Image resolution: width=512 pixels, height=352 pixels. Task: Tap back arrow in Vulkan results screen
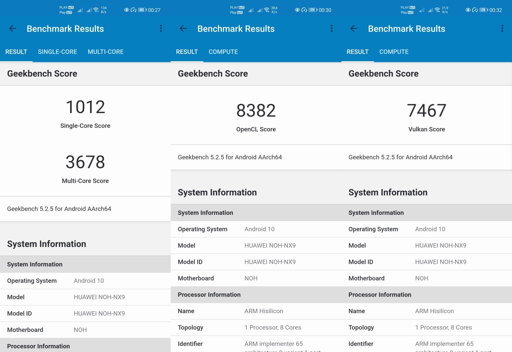click(x=354, y=29)
